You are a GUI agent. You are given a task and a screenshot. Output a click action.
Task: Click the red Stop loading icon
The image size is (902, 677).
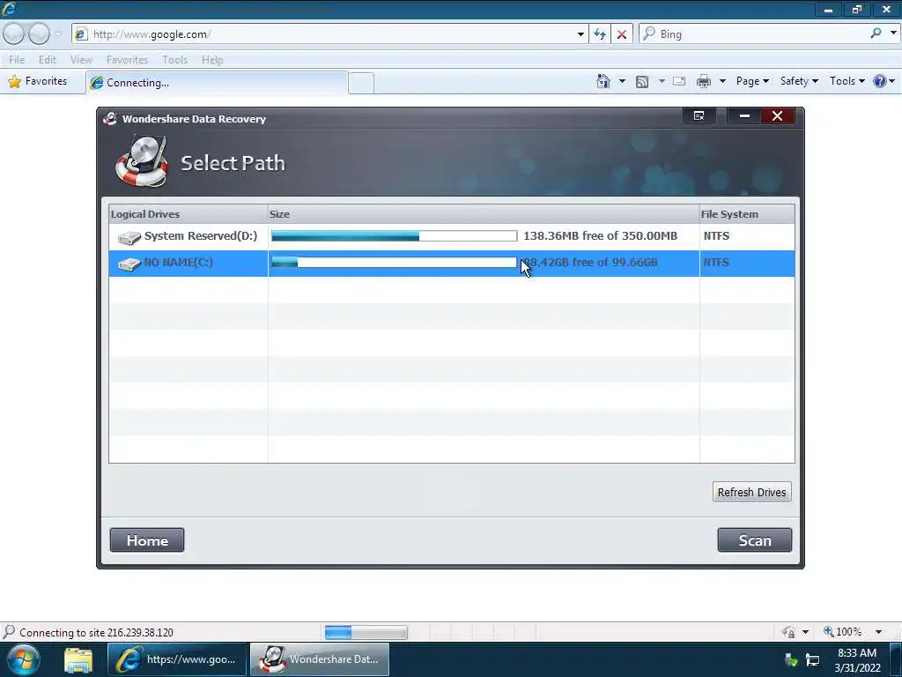[622, 34]
